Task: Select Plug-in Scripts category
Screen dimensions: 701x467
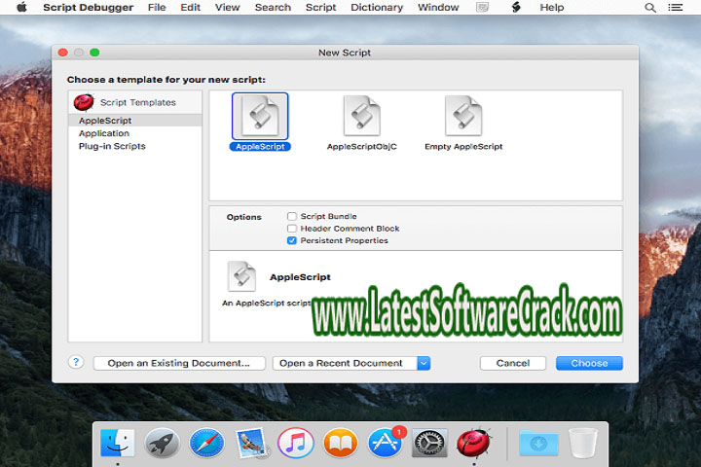Action: click(112, 146)
